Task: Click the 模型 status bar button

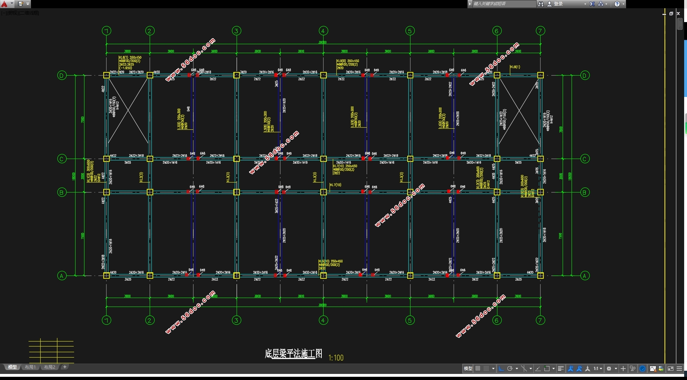Action: [x=468, y=369]
